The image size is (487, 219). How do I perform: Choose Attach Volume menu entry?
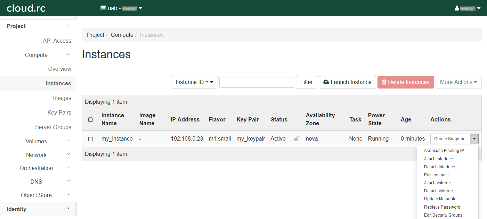(437, 183)
